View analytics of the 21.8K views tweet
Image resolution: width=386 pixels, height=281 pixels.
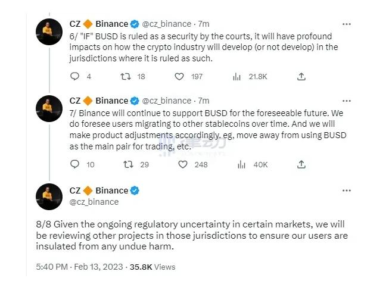(236, 76)
